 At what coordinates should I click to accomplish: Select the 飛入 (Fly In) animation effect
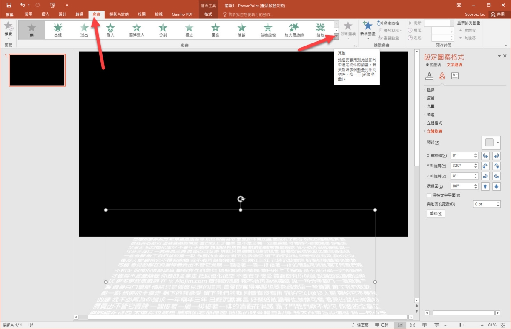click(x=110, y=30)
